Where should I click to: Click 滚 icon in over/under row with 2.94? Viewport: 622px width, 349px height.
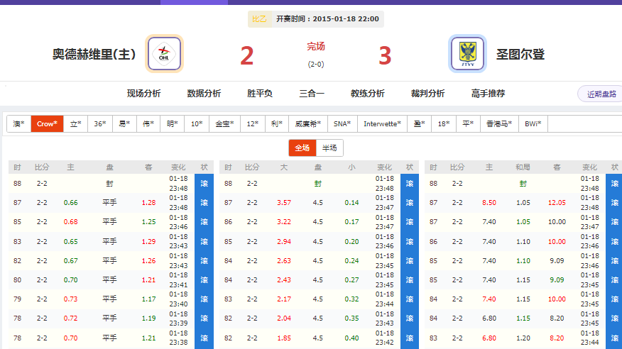pyautogui.click(x=409, y=241)
